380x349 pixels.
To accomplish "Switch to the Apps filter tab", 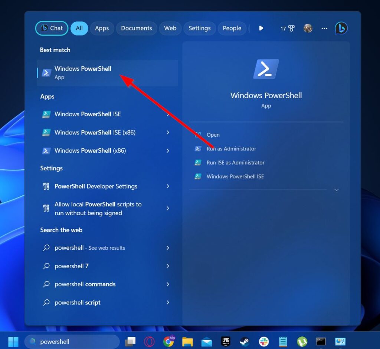I will (102, 28).
